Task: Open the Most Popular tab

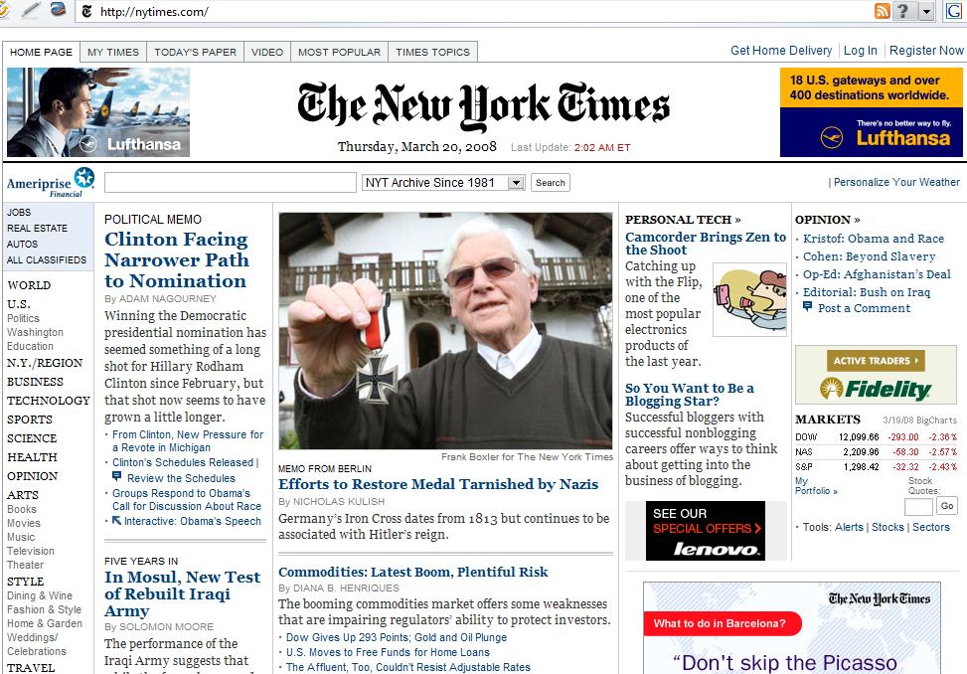Action: (x=339, y=52)
